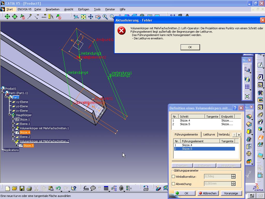Collapse Volumenkörper mit Mehrfachschnitten.2 node
Screen dimensions: 265x199
pyautogui.click(x=13, y=141)
